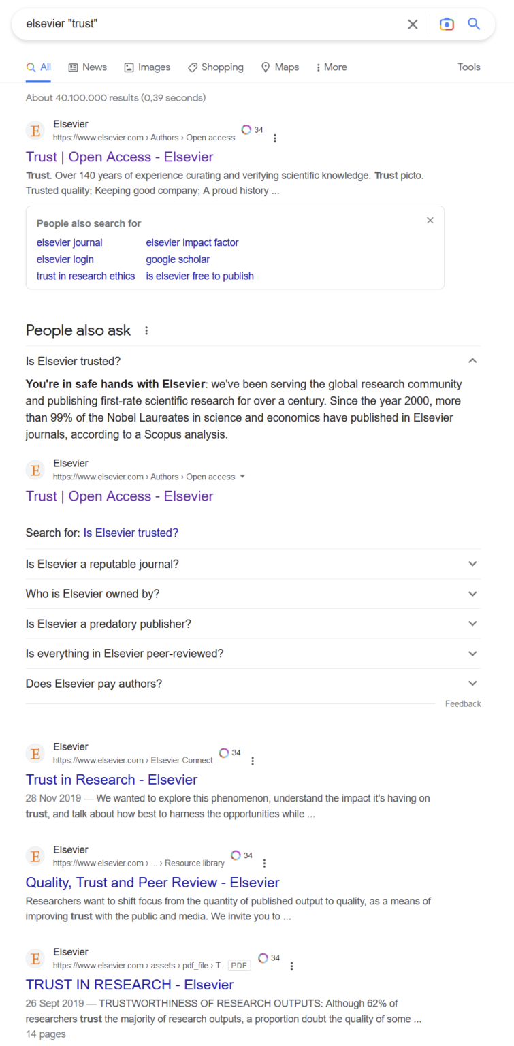Open three-dot menu beside first Elsevier result
514x1046 pixels.
pyautogui.click(x=275, y=138)
